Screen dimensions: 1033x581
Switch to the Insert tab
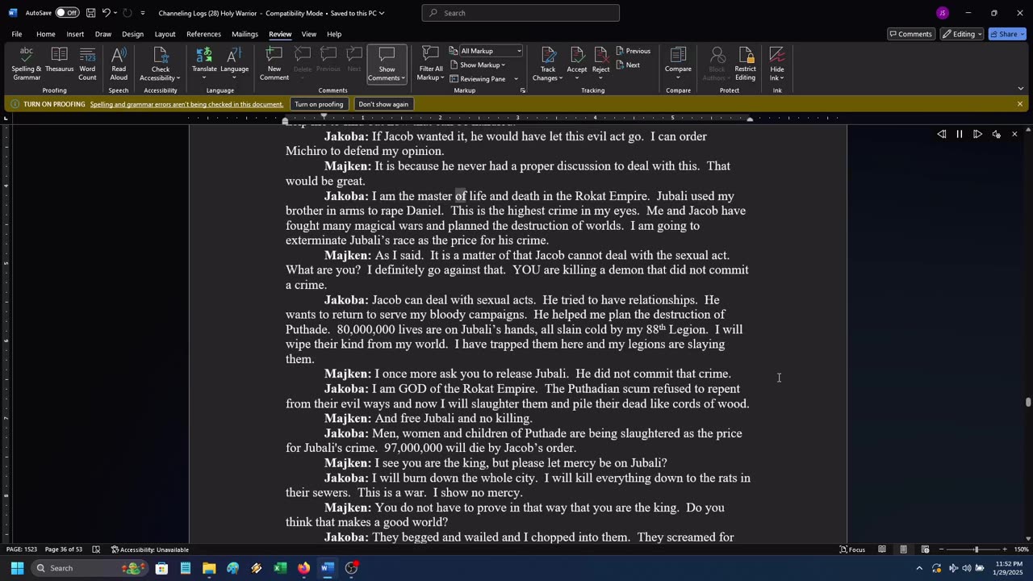pos(75,34)
